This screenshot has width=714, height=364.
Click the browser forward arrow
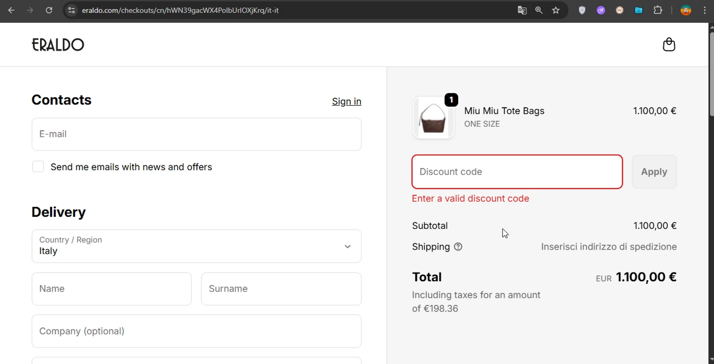point(30,10)
